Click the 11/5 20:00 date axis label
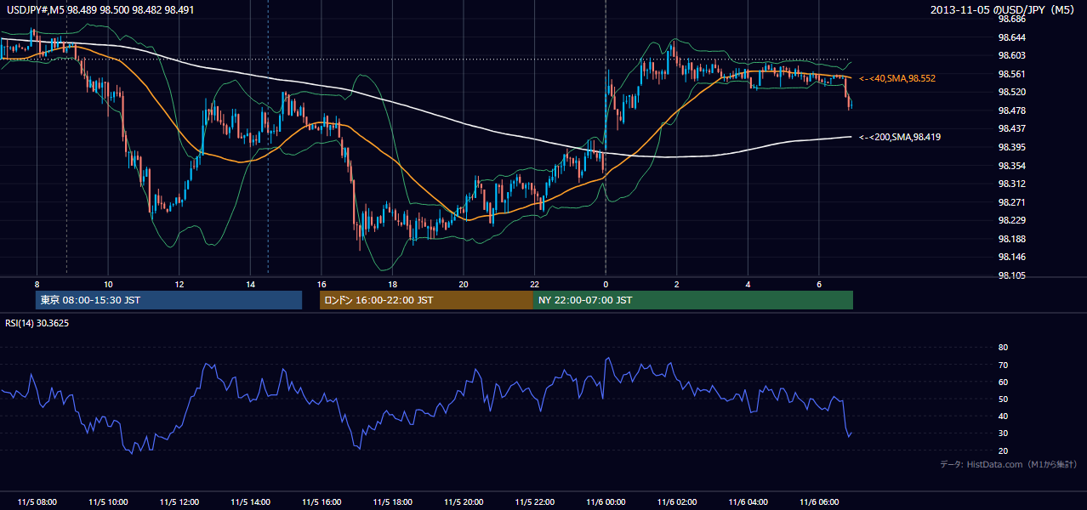This screenshot has width=1087, height=510. 463,501
